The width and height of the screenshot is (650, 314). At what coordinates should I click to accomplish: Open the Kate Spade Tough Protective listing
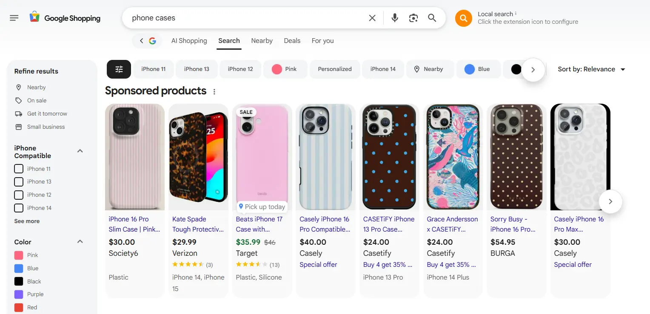198,224
